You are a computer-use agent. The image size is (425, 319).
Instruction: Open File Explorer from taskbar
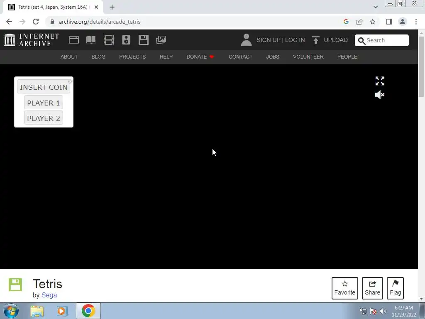tap(37, 311)
